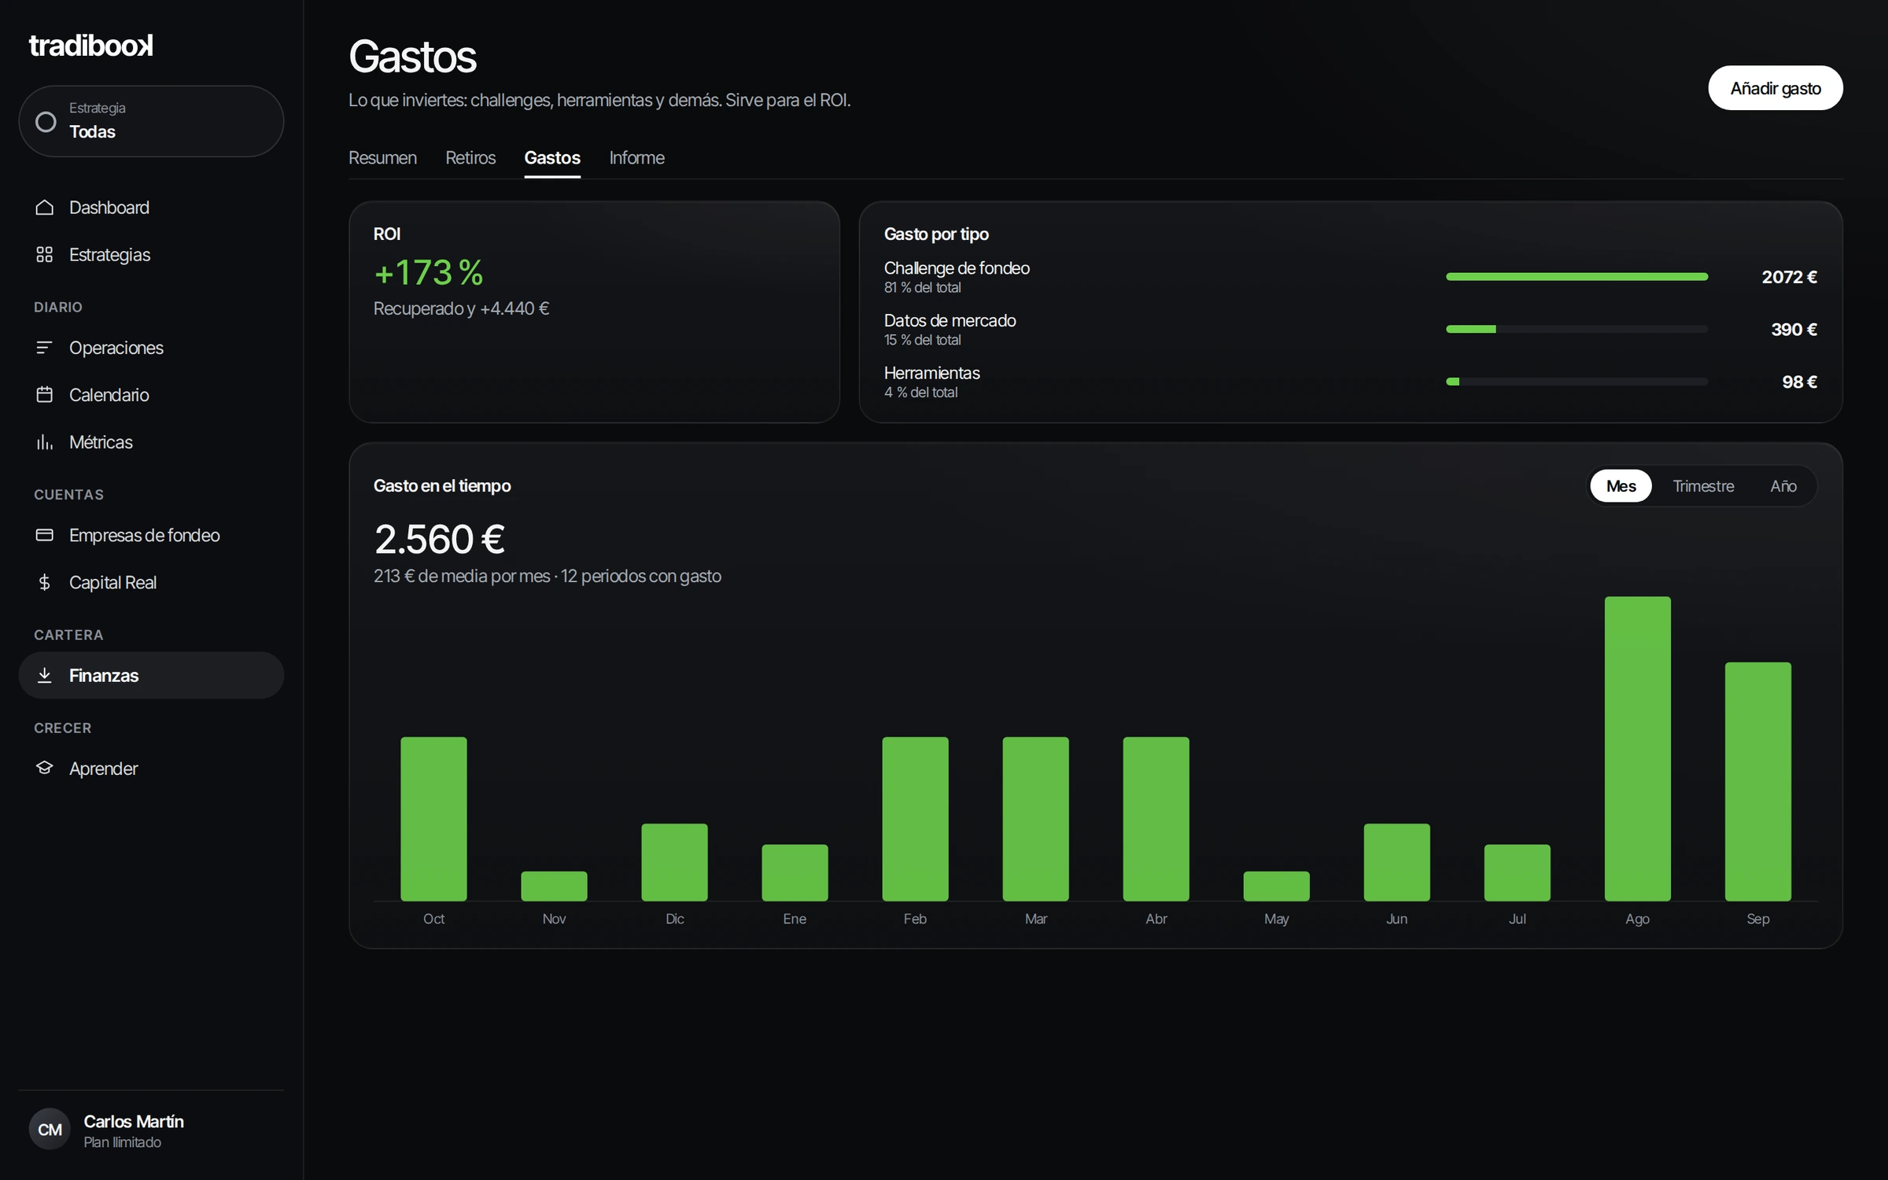The image size is (1888, 1180).
Task: Click the Métricas bar chart icon
Action: pos(45,441)
